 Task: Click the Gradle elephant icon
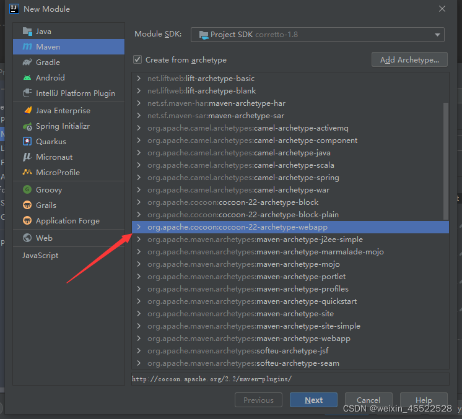point(27,62)
